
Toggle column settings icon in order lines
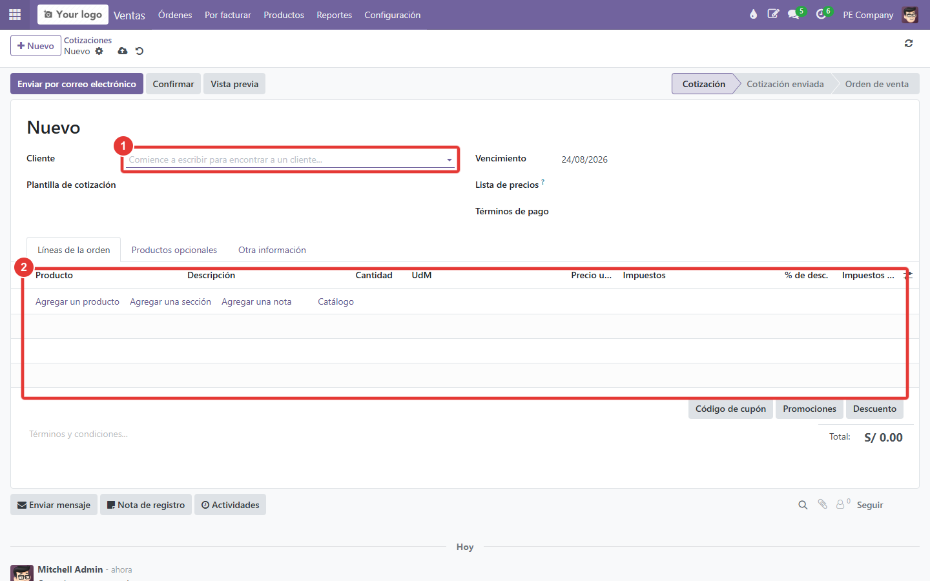pyautogui.click(x=908, y=275)
